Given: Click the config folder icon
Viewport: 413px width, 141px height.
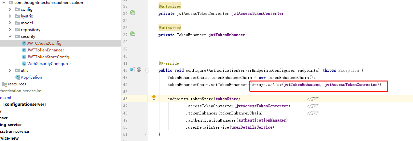Looking at the screenshot, I should [18, 9].
